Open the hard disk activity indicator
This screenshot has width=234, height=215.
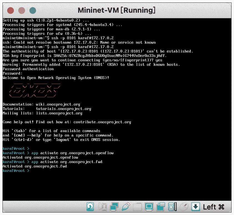click(x=90, y=206)
